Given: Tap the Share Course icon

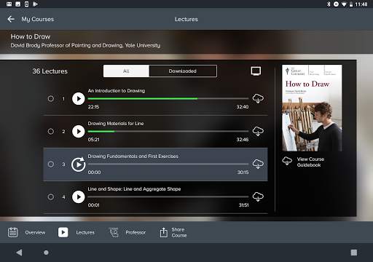Looking at the screenshot, I should coord(164,232).
